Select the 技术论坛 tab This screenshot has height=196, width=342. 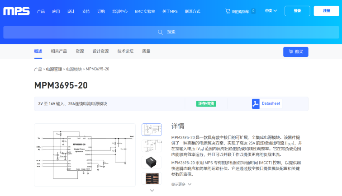(x=125, y=51)
